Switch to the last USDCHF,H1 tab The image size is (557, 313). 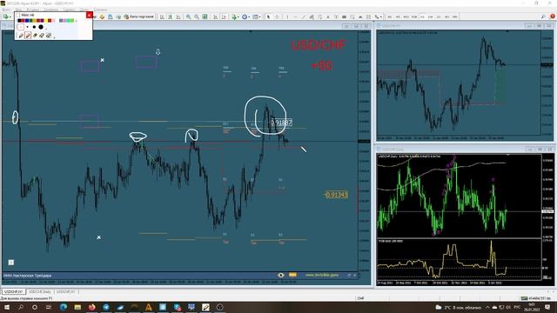click(66, 292)
